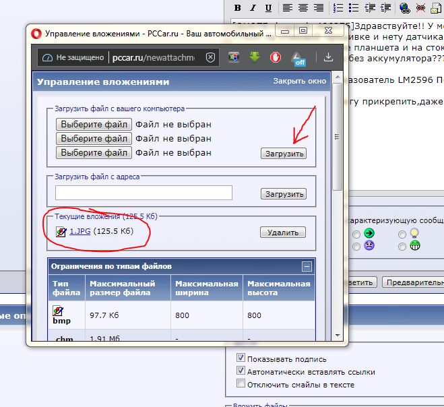Enable the 'Показывать подпись' checkbox
This screenshot has height=407, width=444.
241,359
